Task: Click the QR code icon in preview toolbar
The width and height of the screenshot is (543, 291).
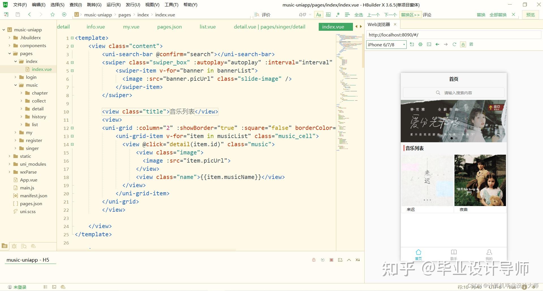Action: (471, 44)
